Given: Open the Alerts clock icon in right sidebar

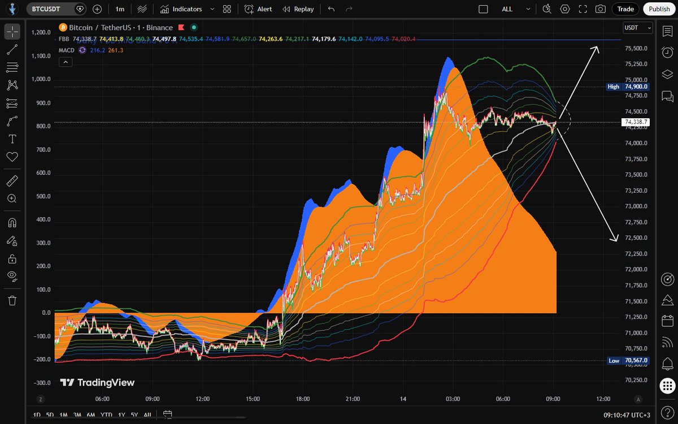Looking at the screenshot, I should click(x=667, y=52).
